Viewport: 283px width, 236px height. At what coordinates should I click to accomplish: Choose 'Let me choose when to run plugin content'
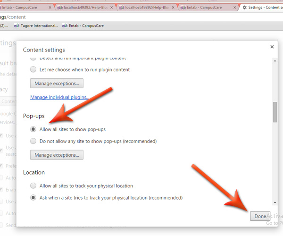[x=33, y=70]
